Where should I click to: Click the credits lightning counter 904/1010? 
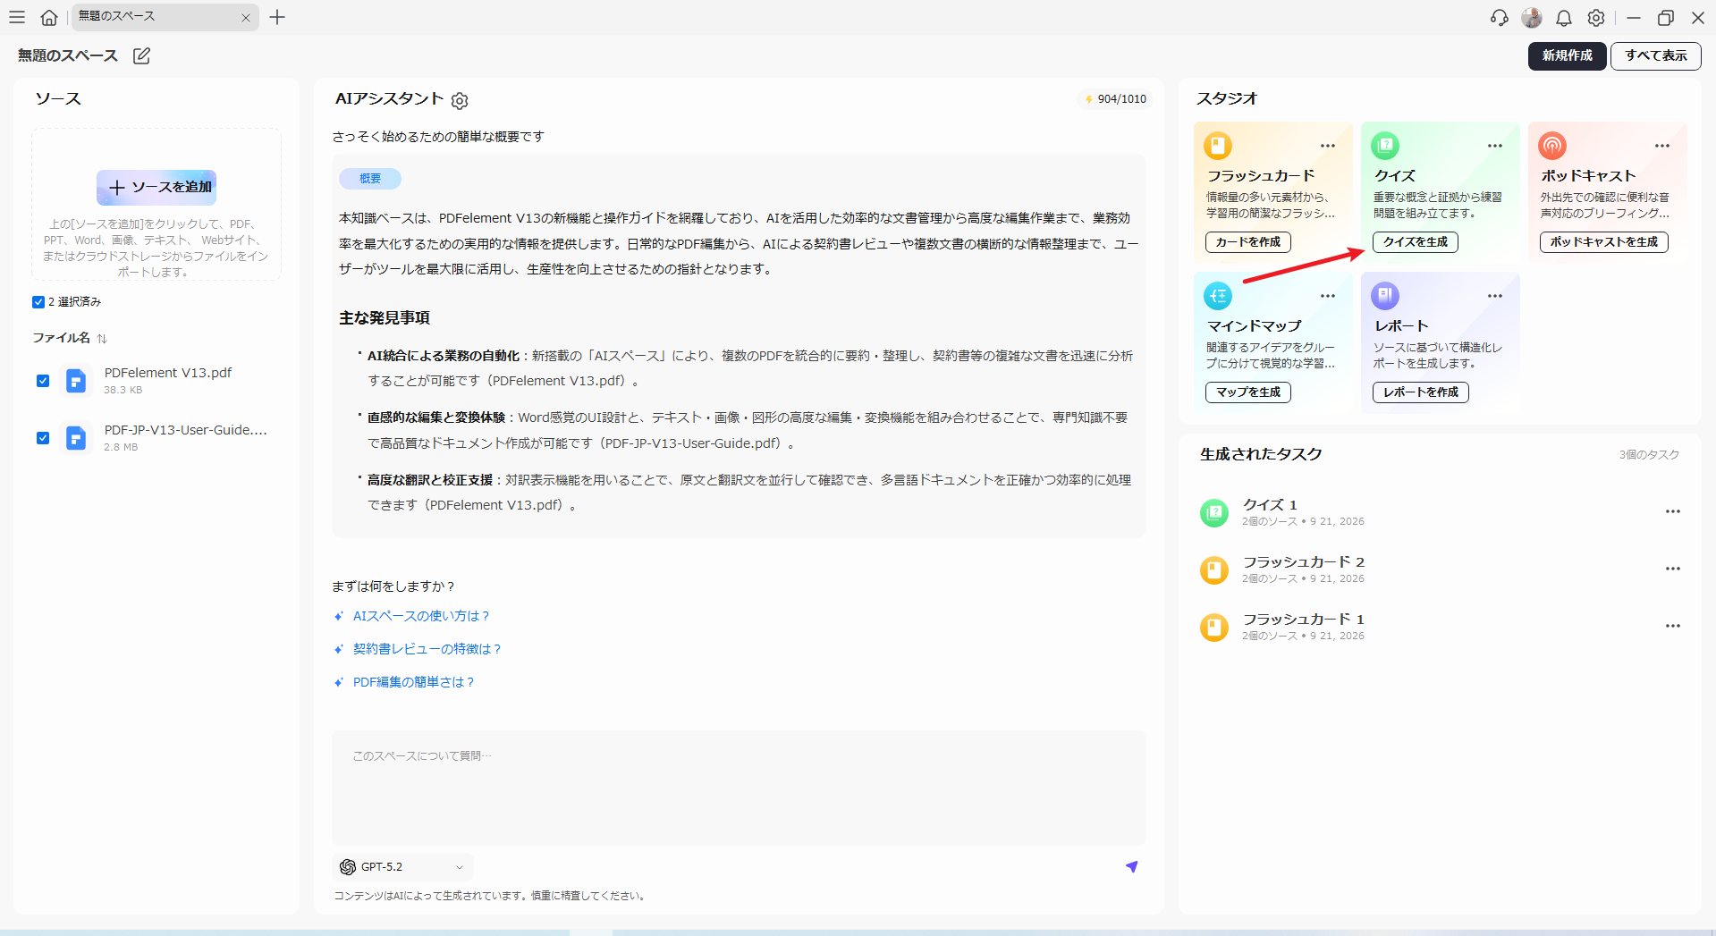(1115, 99)
